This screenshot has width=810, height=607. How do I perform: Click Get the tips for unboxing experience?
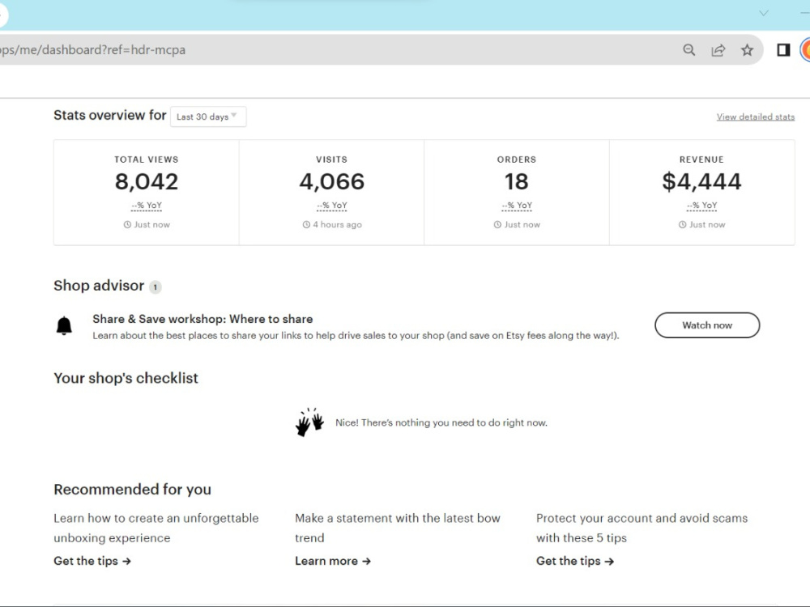tap(92, 561)
